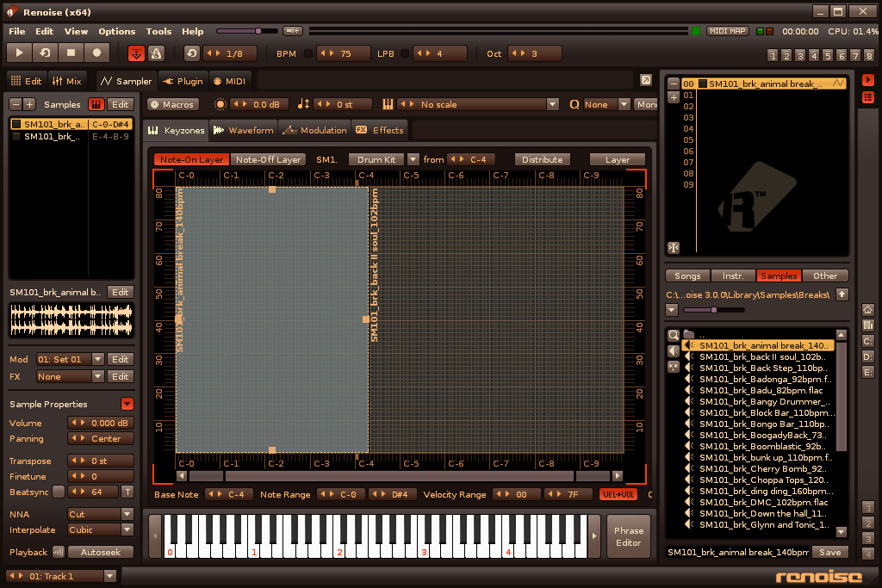882x588 pixels.
Task: Stop playback with the Stop button
Action: coord(71,53)
